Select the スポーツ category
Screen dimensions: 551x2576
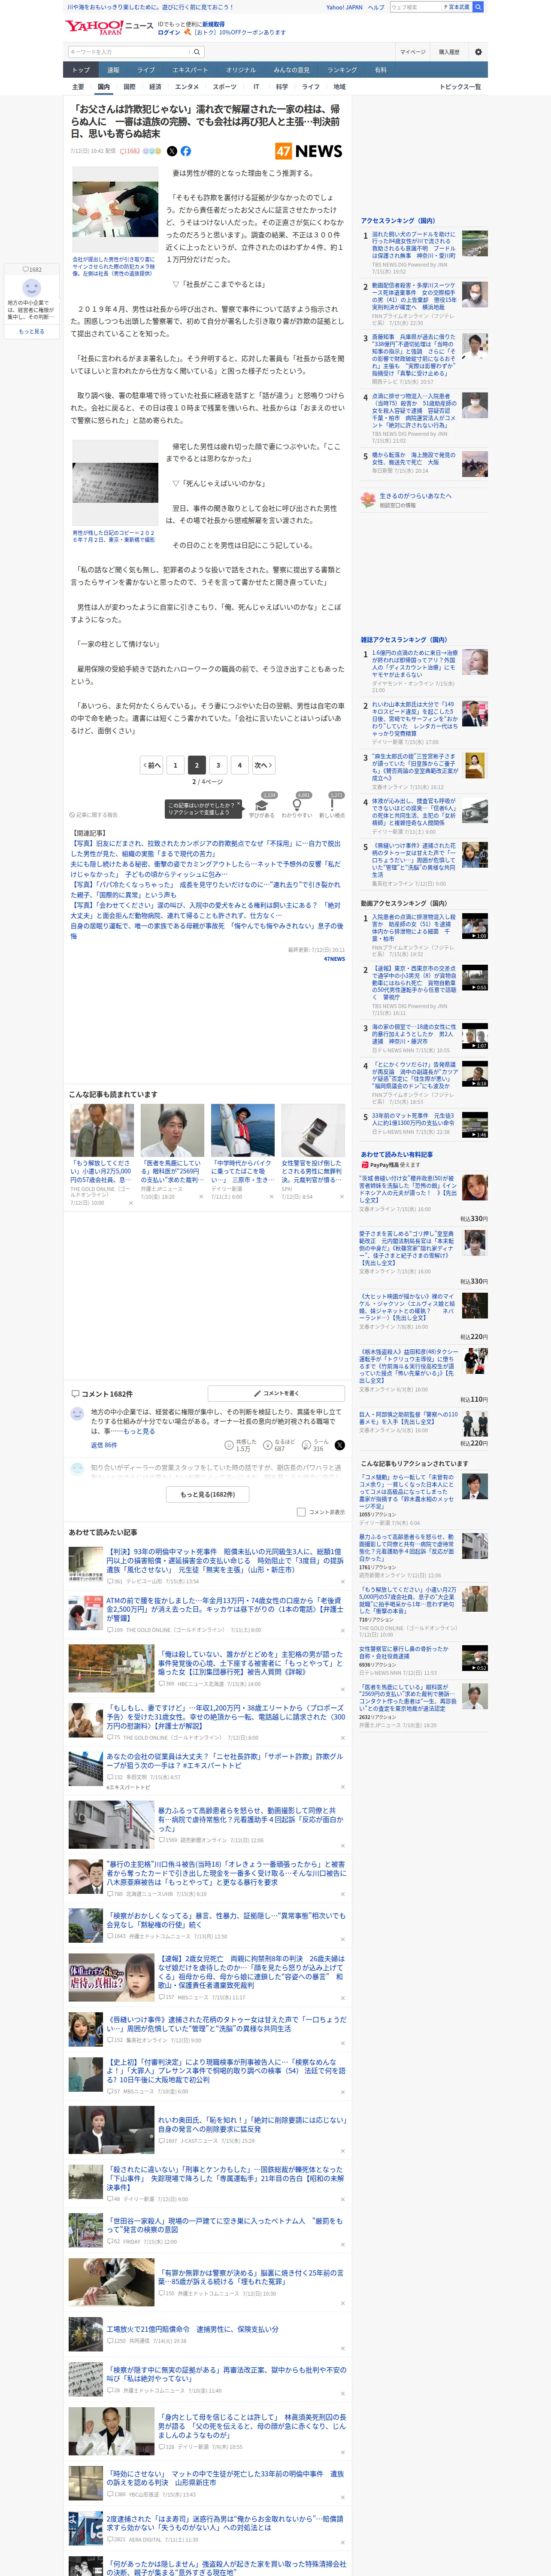click(224, 87)
